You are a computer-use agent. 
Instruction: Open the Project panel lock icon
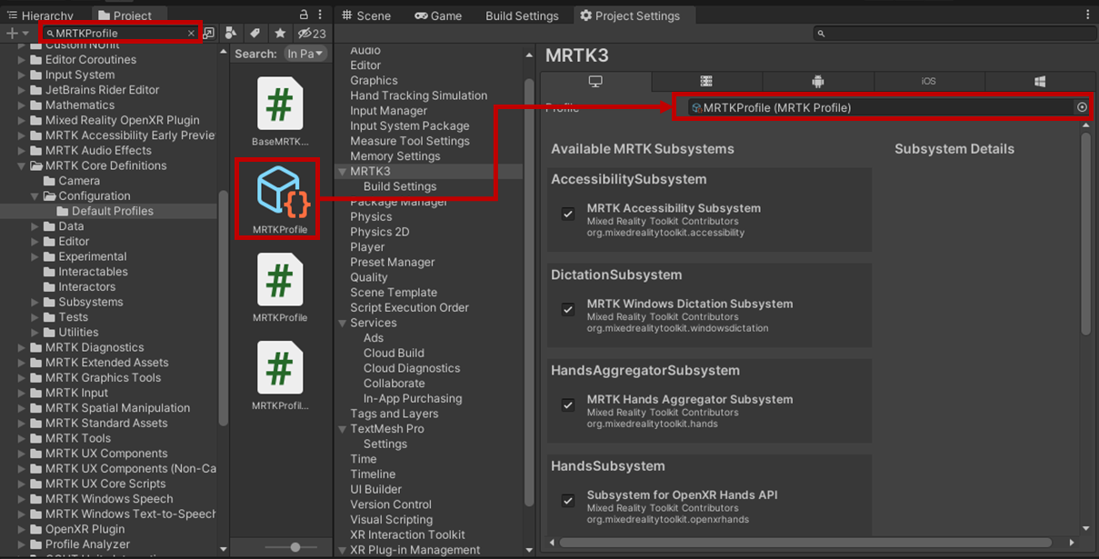pos(305,15)
